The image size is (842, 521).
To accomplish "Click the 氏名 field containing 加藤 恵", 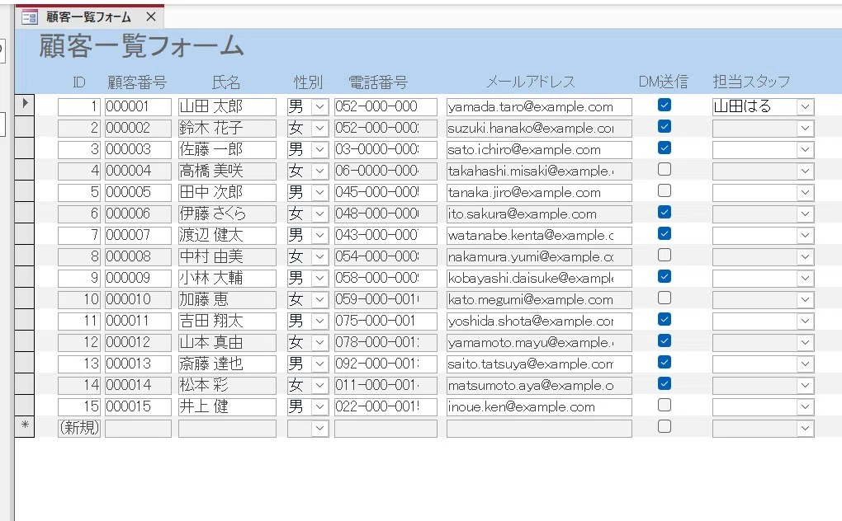I will [227, 299].
